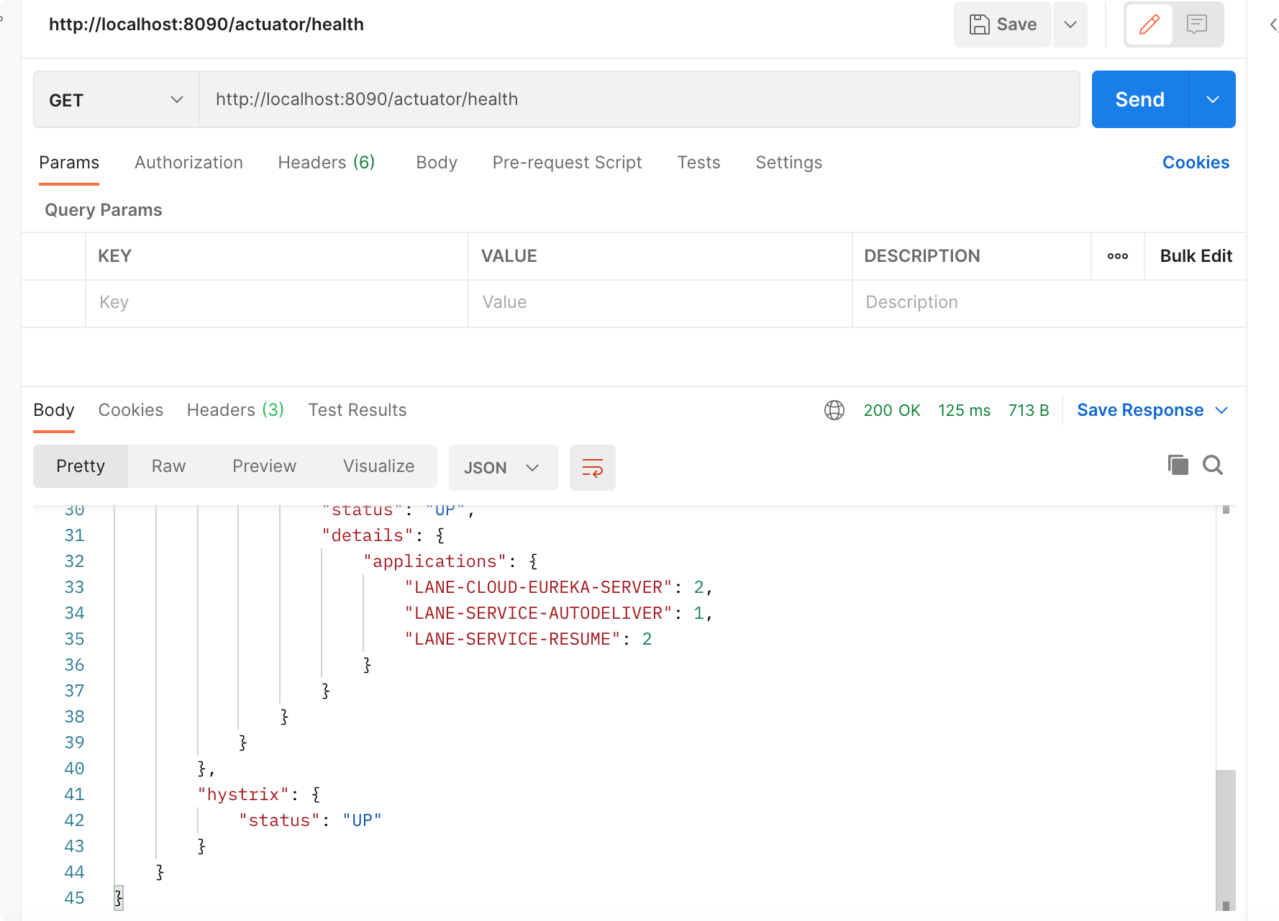
Task: Click the 125 ms response time
Action: click(x=964, y=410)
